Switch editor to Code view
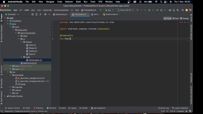 click(167, 18)
